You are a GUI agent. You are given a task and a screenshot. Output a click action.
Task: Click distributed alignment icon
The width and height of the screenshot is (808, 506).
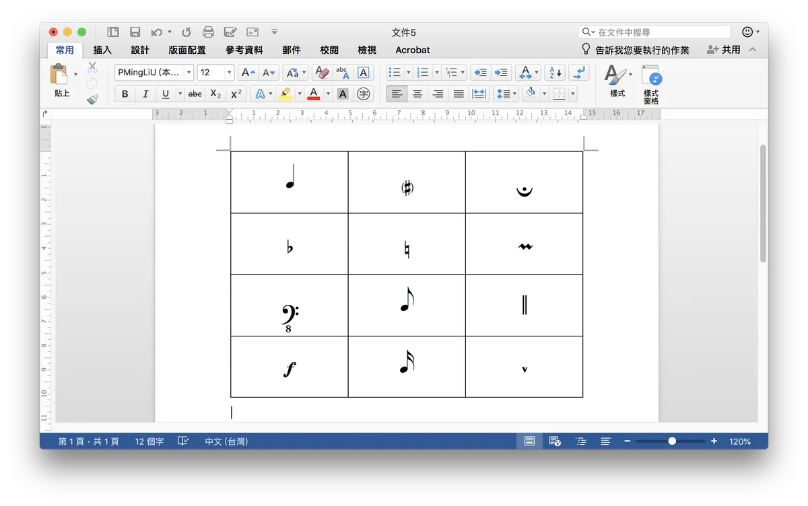[x=479, y=94]
